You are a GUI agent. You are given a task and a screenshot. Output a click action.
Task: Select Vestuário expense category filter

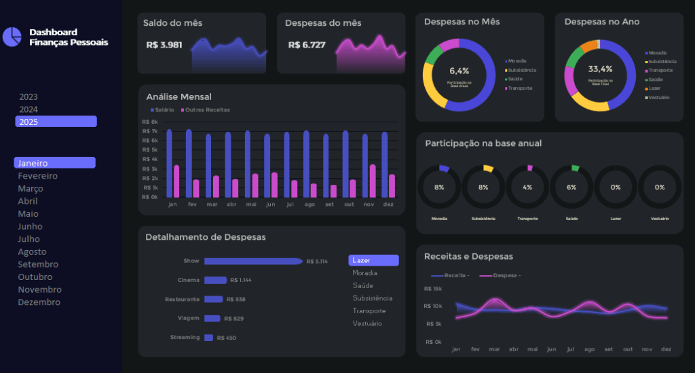click(367, 323)
